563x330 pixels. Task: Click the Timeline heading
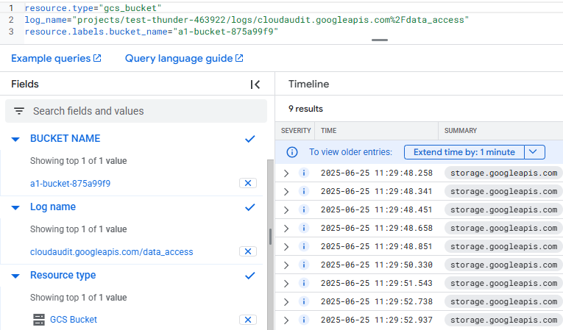(x=309, y=84)
